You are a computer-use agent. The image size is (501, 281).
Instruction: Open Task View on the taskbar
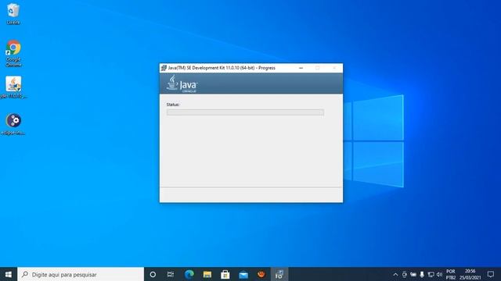coord(171,274)
